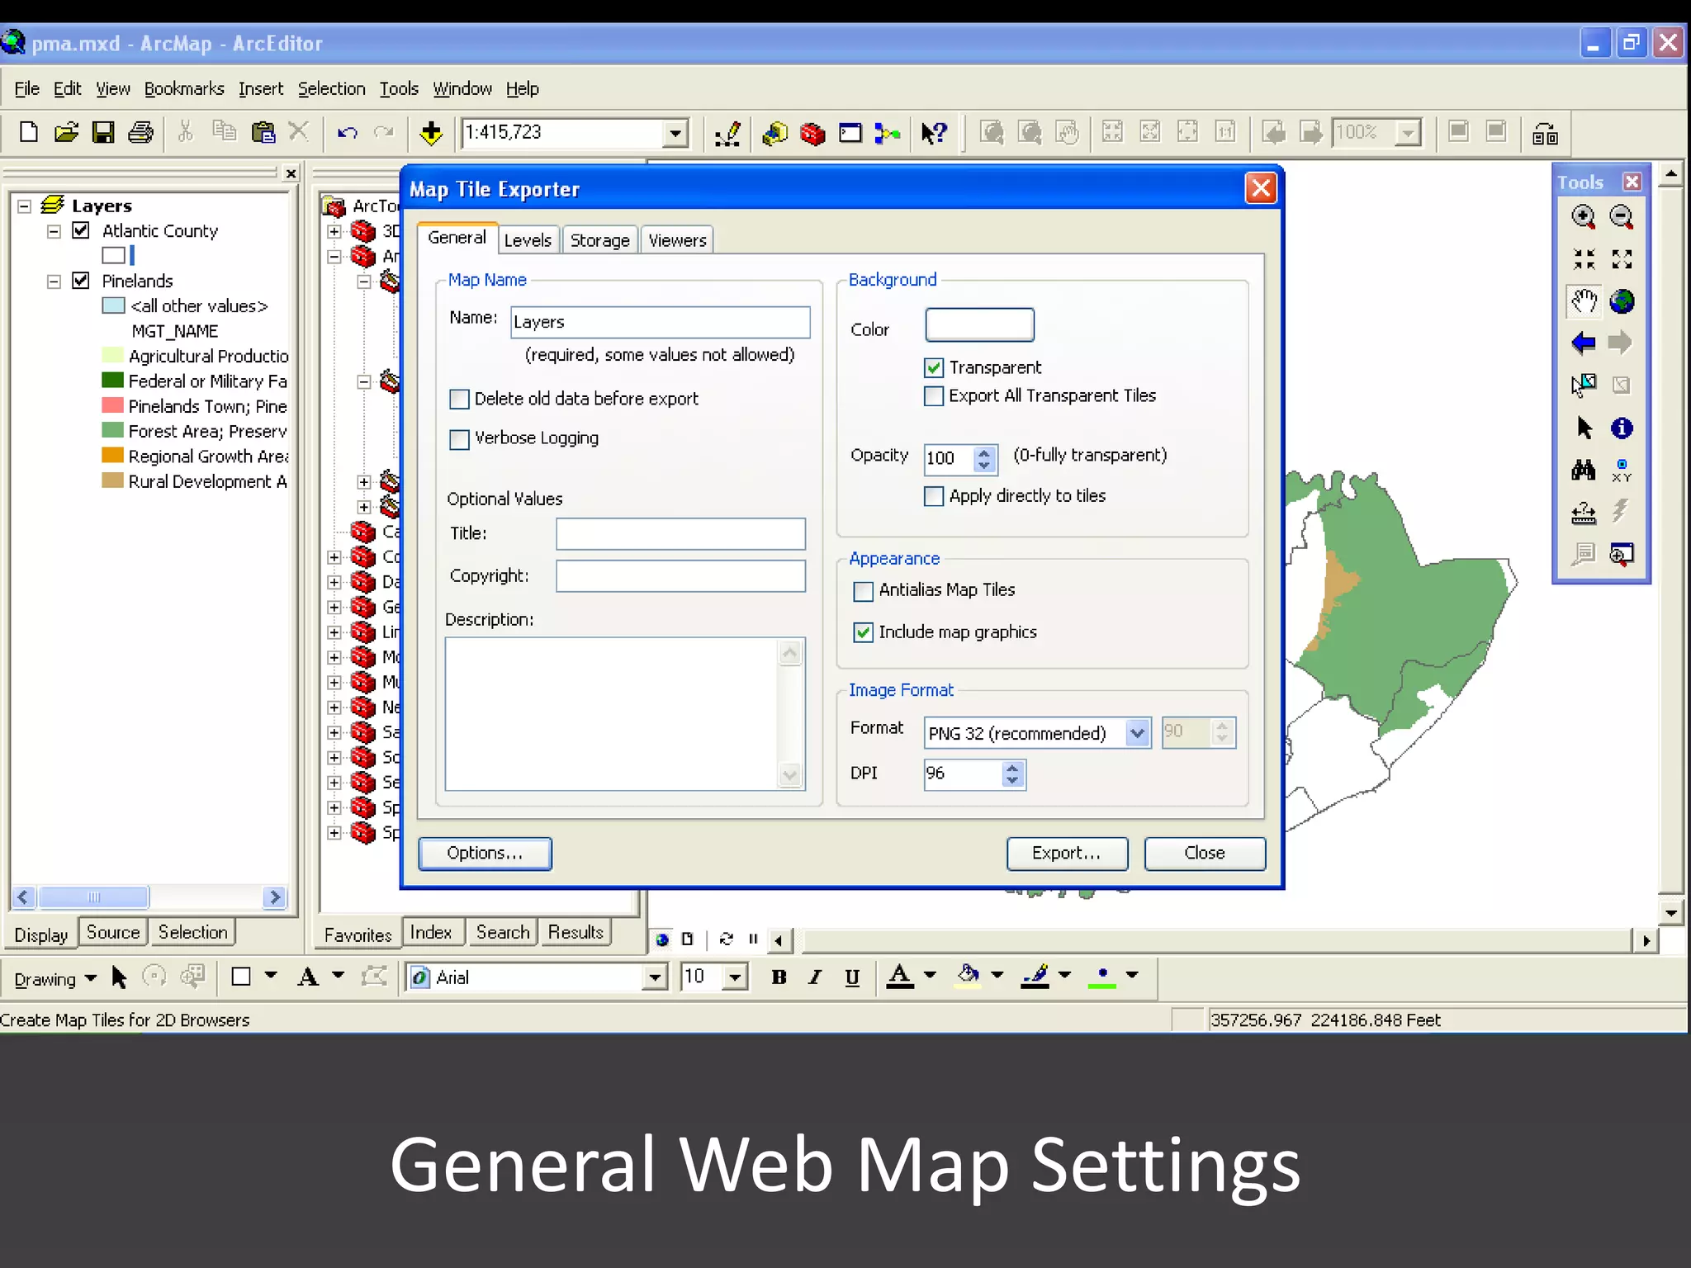The image size is (1691, 1268).
Task: Switch to the Storage tab
Action: point(599,240)
